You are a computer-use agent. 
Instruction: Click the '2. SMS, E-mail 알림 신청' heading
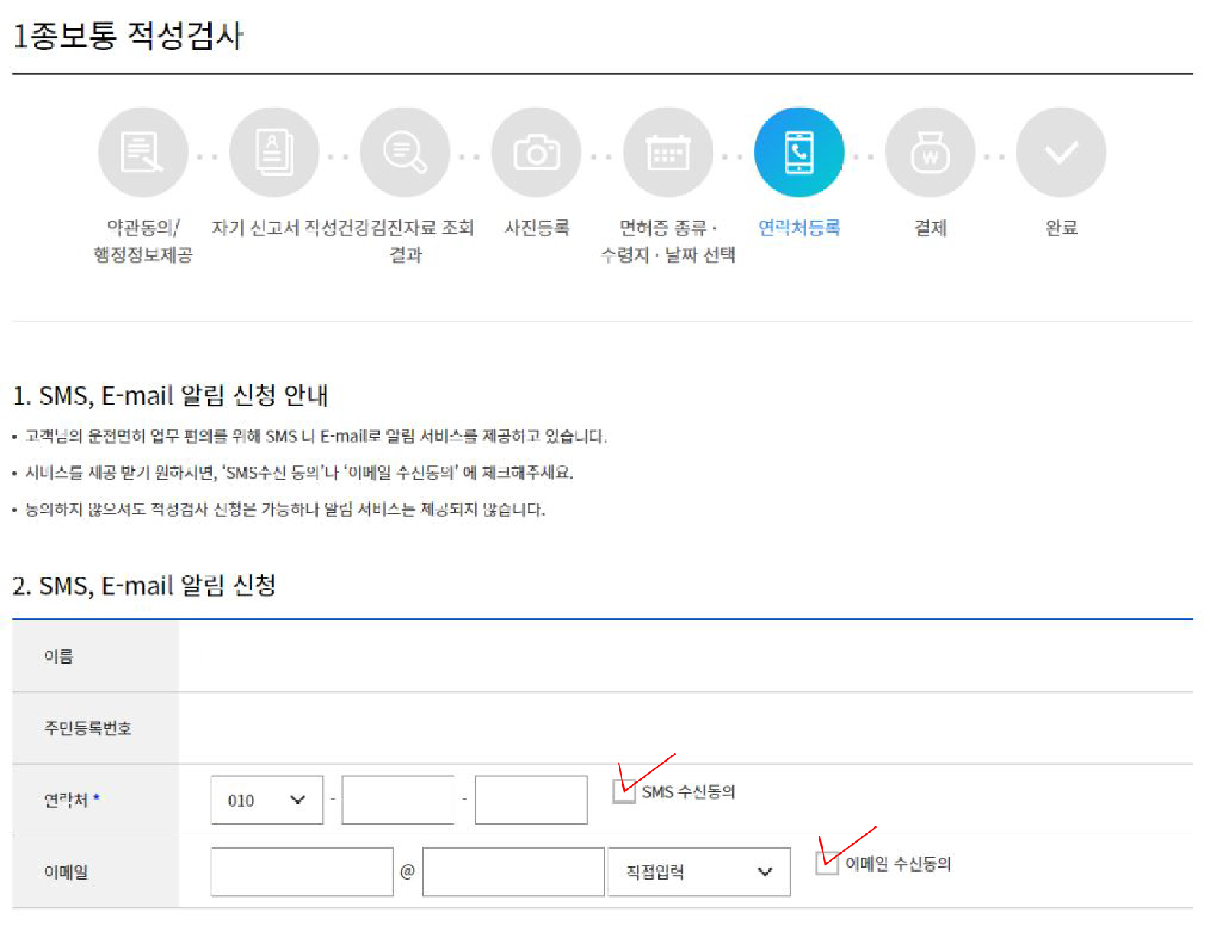(x=144, y=586)
